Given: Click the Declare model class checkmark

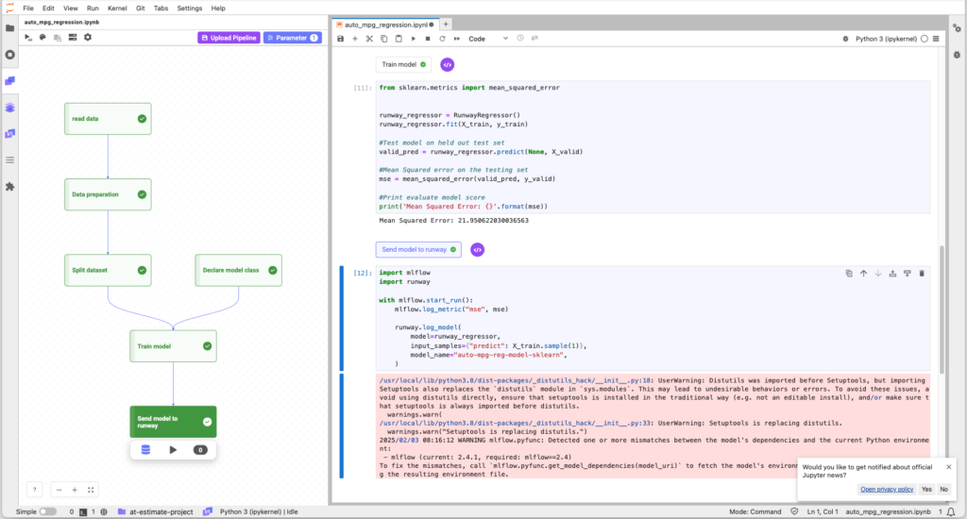Looking at the screenshot, I should (273, 270).
